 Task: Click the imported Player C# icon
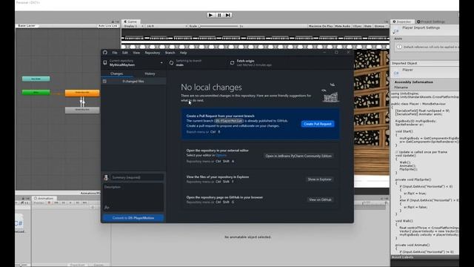396,73
